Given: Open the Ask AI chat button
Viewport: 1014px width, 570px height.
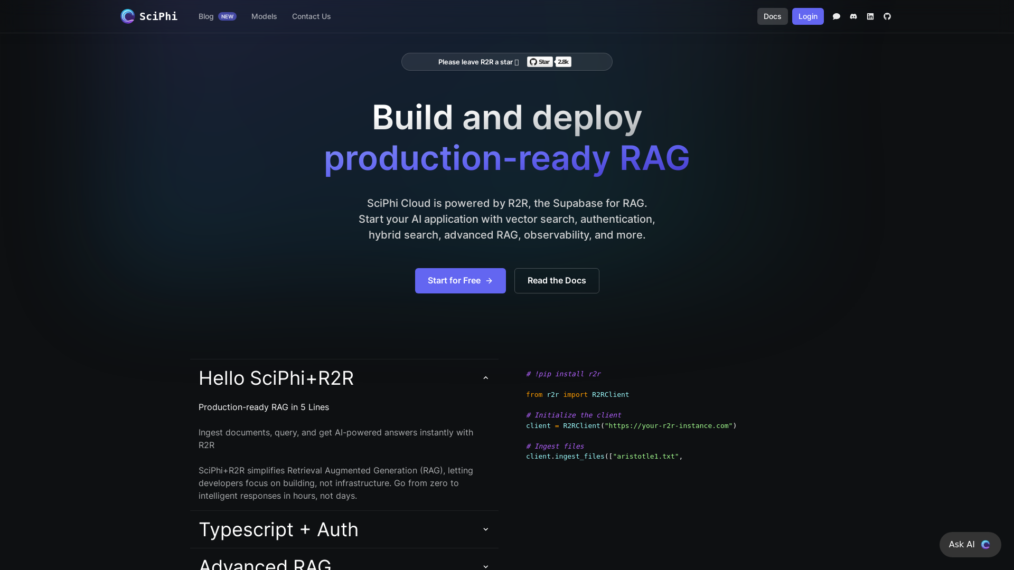Looking at the screenshot, I should 970,545.
